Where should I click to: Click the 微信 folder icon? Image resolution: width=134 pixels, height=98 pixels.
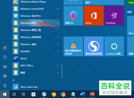pos(16,73)
